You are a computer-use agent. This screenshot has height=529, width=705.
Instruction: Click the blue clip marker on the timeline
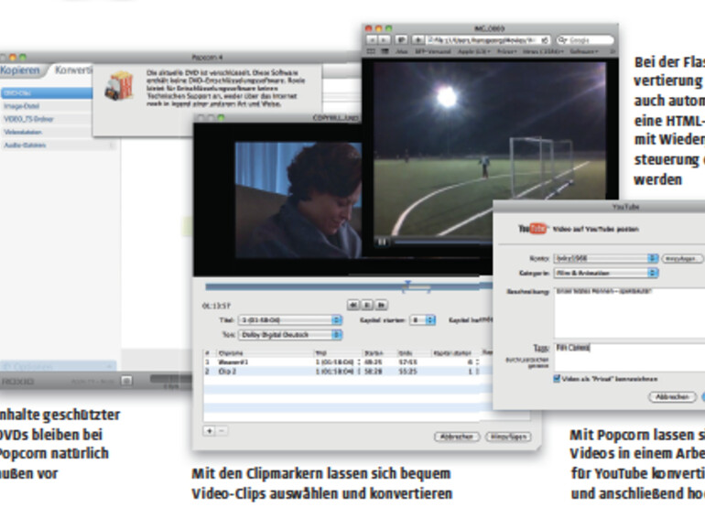(407, 284)
